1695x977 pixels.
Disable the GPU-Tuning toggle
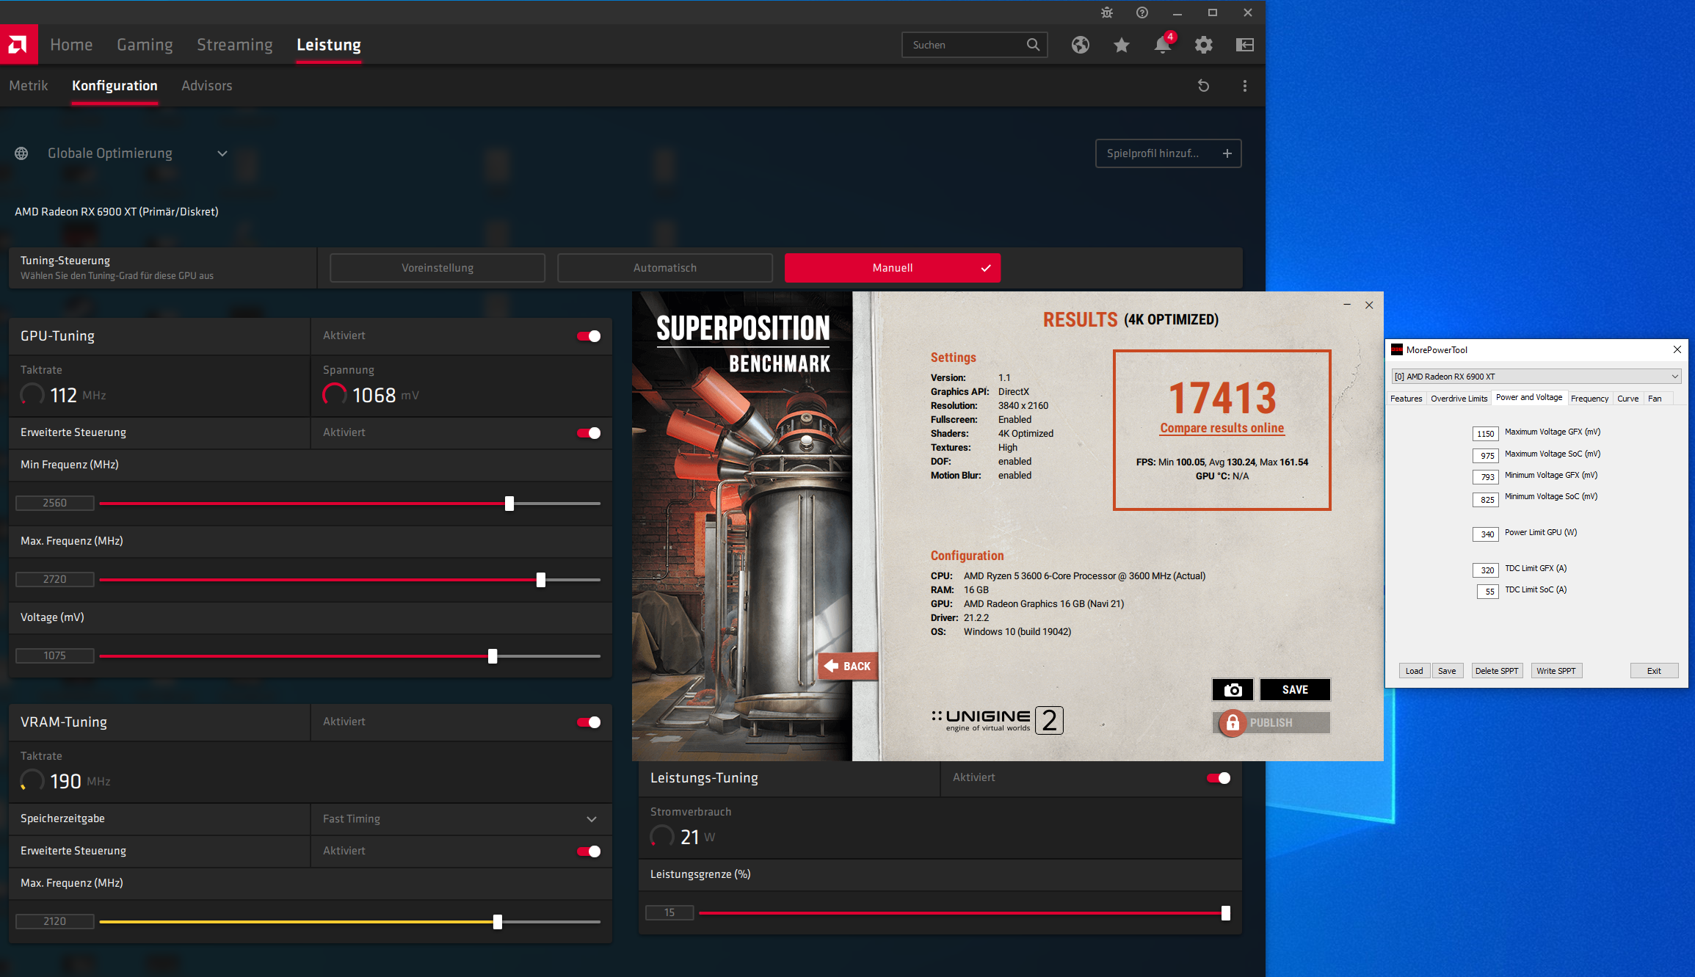click(x=589, y=336)
